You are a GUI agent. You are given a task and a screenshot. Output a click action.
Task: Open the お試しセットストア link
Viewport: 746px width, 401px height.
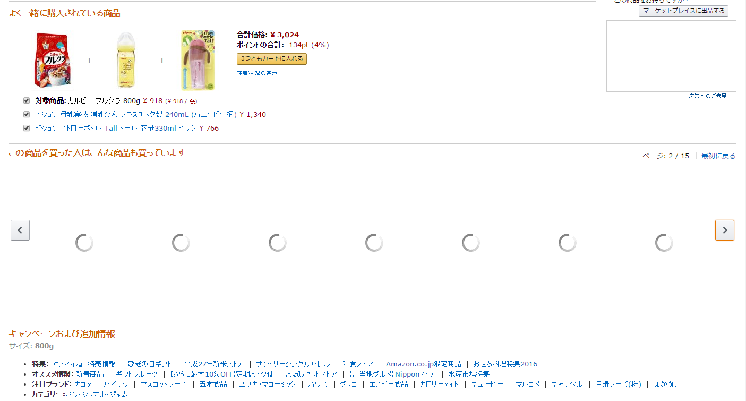(x=311, y=374)
